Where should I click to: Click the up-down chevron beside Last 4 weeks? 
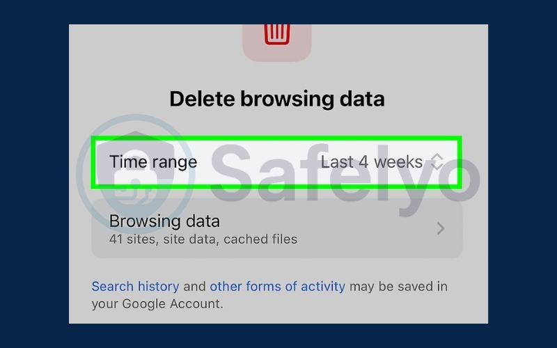437,162
